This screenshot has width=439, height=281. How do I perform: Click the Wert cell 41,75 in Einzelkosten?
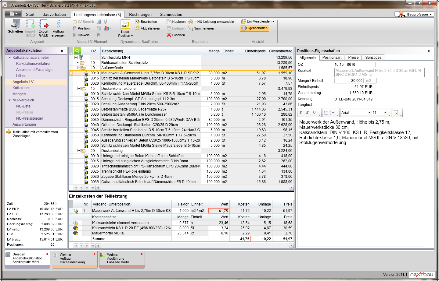click(219, 211)
